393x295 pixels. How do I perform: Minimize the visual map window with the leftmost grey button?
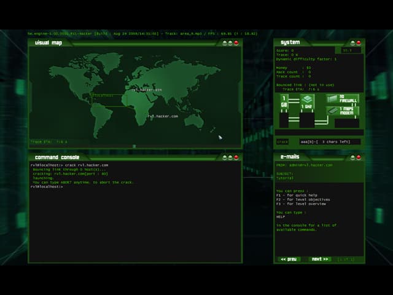(x=225, y=43)
